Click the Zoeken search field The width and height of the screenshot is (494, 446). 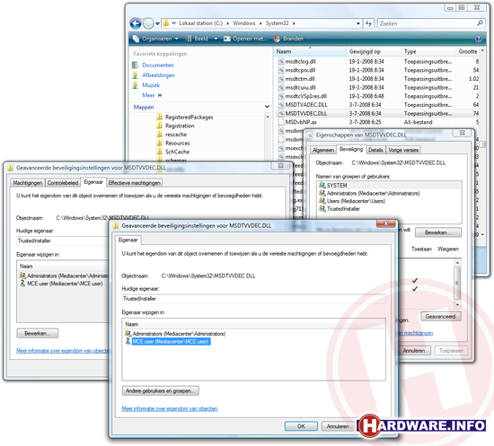point(427,23)
